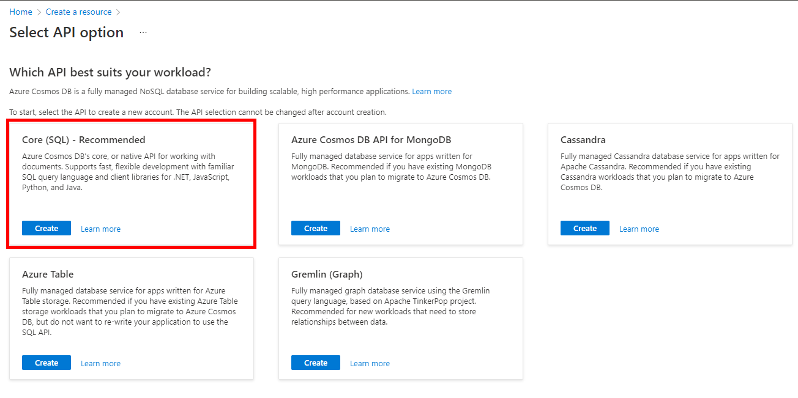Image resolution: width=798 pixels, height=398 pixels.
Task: Open Create a resource breadcrumb
Action: [x=78, y=11]
